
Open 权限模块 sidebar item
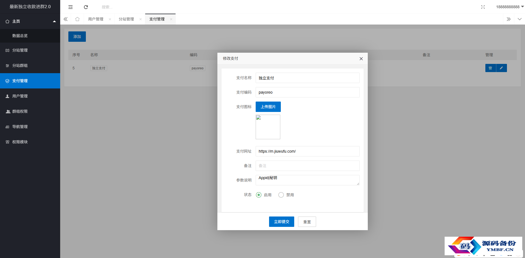tap(30, 142)
